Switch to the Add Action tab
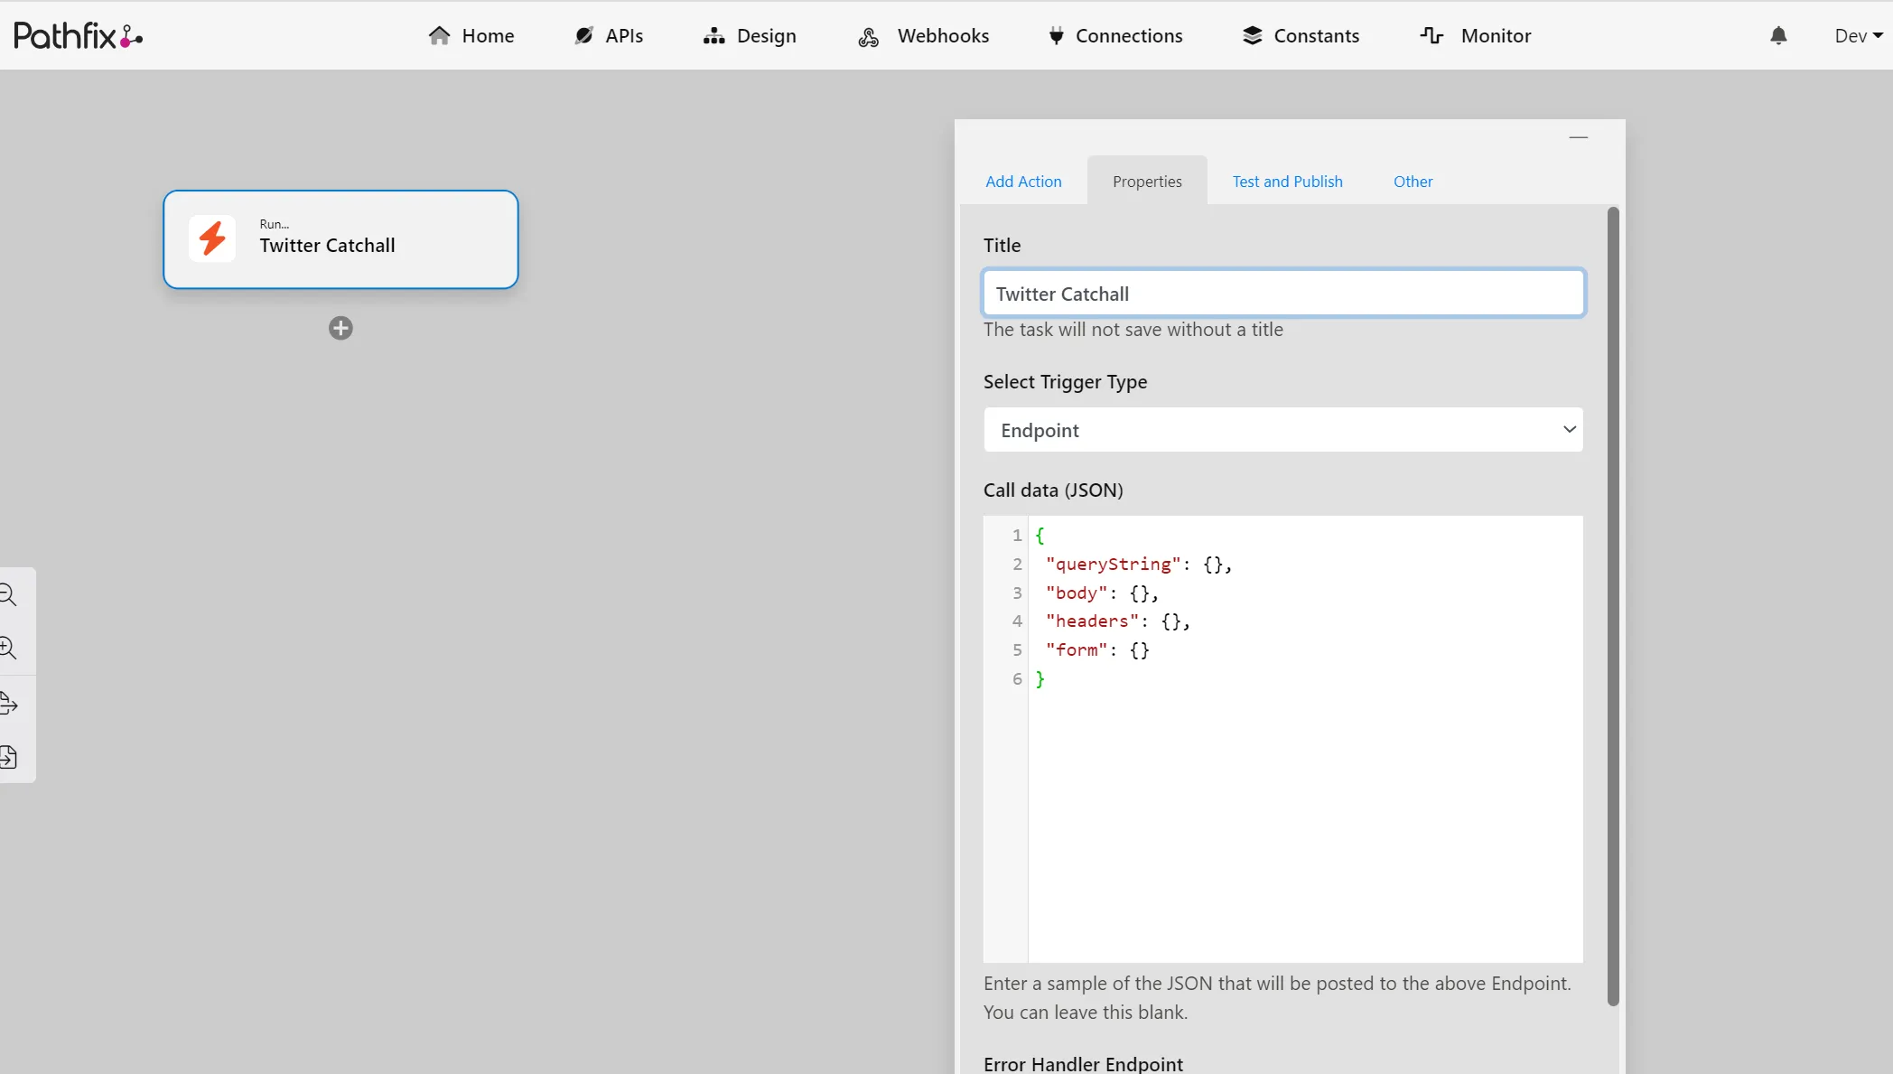 1023,181
